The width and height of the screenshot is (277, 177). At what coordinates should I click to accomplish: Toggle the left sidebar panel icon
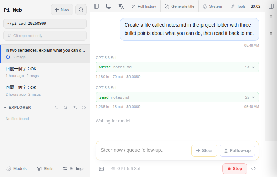coord(96,6)
